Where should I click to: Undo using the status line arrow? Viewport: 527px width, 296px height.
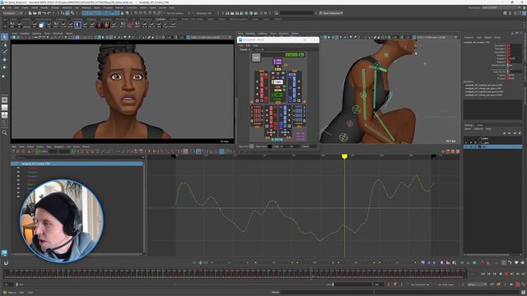[x=44, y=13]
